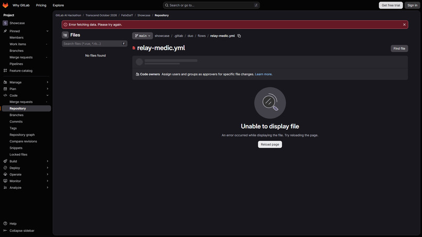The width and height of the screenshot is (422, 237).
Task: Click the Sign in button
Action: (412, 5)
